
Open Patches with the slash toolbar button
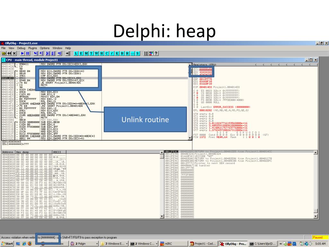(112, 53)
